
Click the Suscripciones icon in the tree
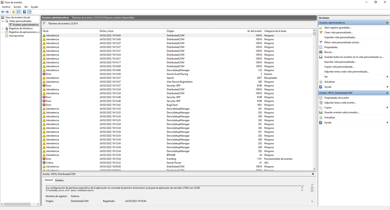[6, 36]
